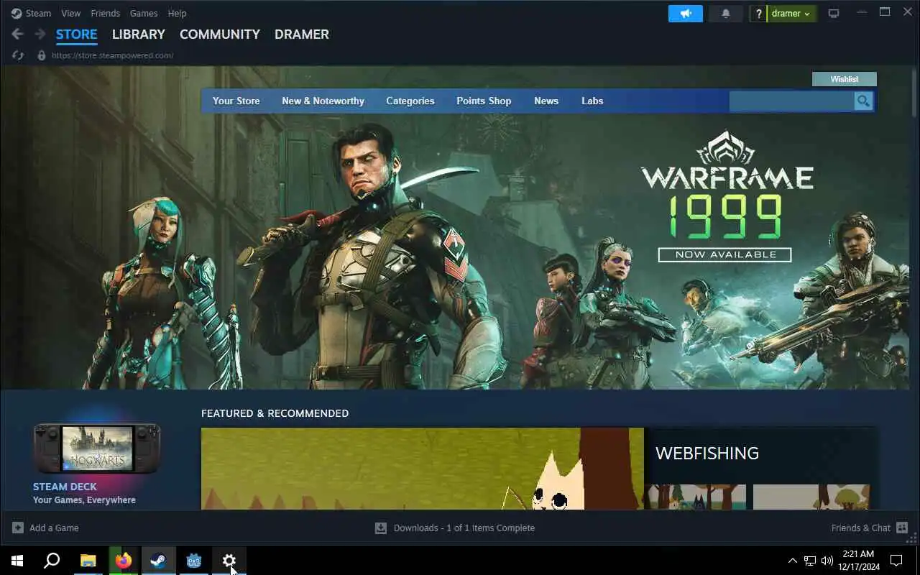Click the Steam logo icon in menu bar
The image size is (920, 575).
(x=17, y=13)
